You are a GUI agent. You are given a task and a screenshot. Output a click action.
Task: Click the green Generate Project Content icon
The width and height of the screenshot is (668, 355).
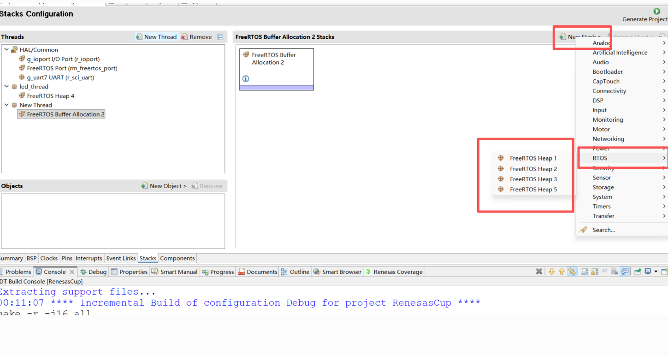[656, 12]
